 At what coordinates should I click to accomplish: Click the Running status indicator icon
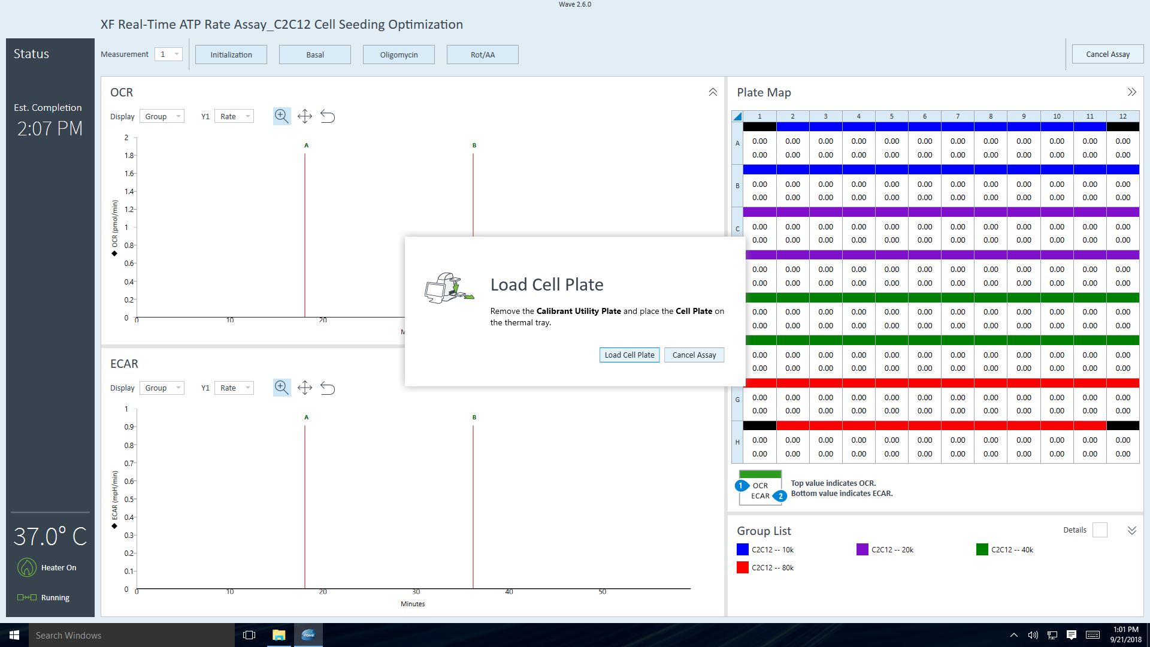26,597
